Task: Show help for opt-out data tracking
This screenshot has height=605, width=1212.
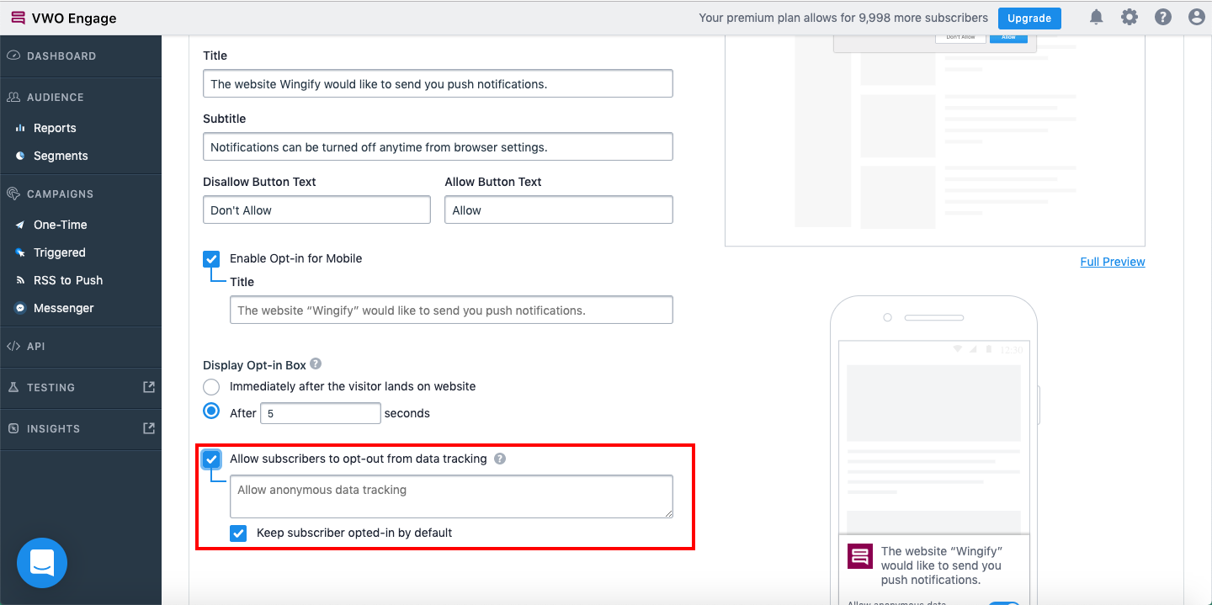Action: [x=500, y=459]
